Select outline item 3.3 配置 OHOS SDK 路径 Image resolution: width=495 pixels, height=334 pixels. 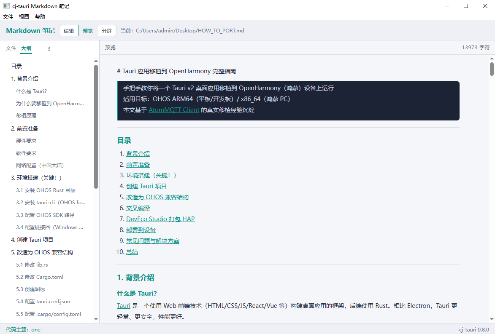(x=46, y=215)
